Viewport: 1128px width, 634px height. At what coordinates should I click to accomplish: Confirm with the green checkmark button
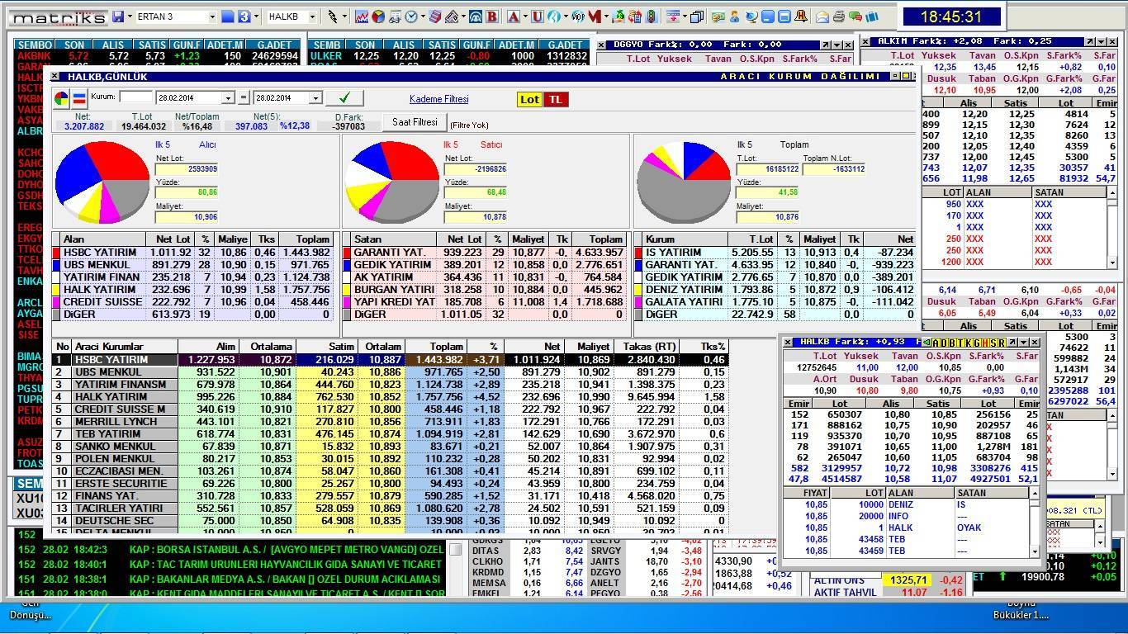coord(344,98)
